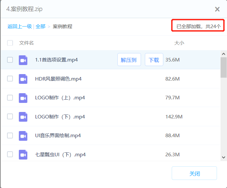Image resolution: width=227 pixels, height=188 pixels.
Task: Select checkbox for LOGO制作（上）.mp4
Action: coord(10,98)
